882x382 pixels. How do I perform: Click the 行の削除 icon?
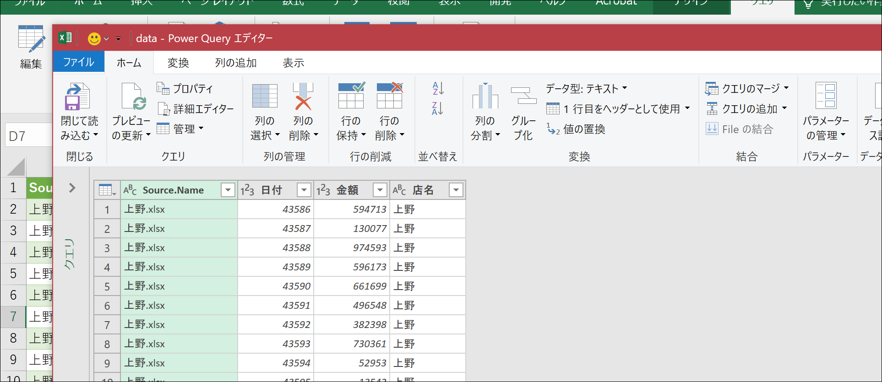390,95
